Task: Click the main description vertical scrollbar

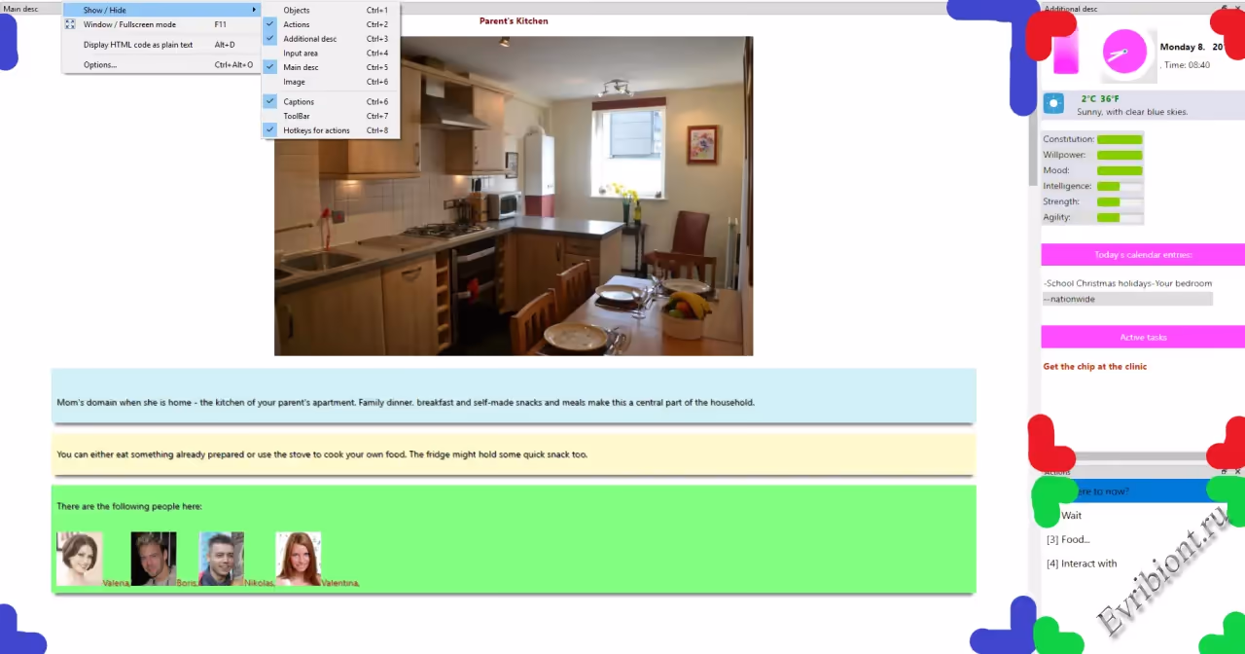Action: 1033,151
